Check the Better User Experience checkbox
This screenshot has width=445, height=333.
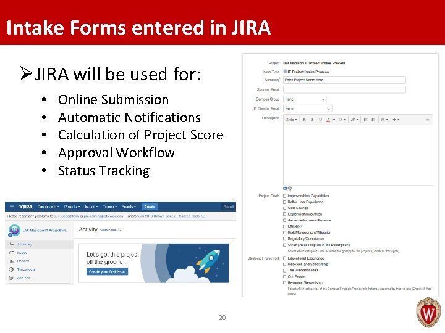point(285,202)
